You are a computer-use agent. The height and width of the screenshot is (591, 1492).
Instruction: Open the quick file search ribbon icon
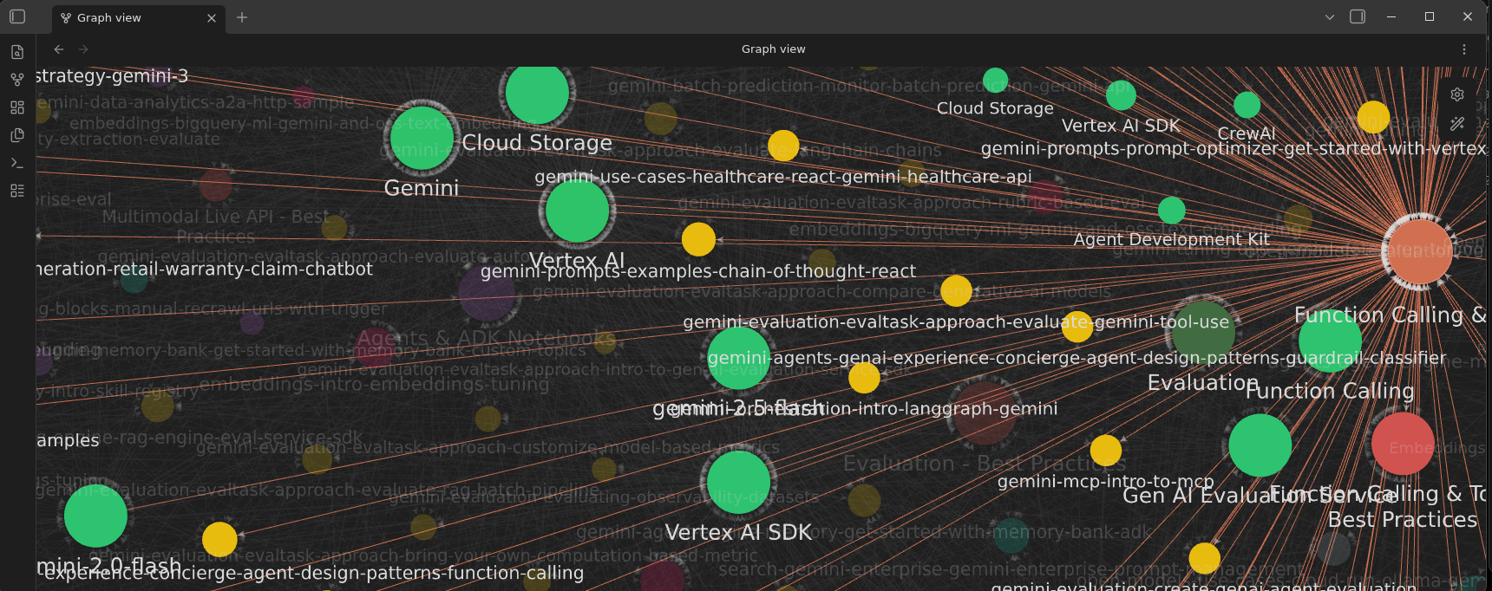(x=17, y=52)
